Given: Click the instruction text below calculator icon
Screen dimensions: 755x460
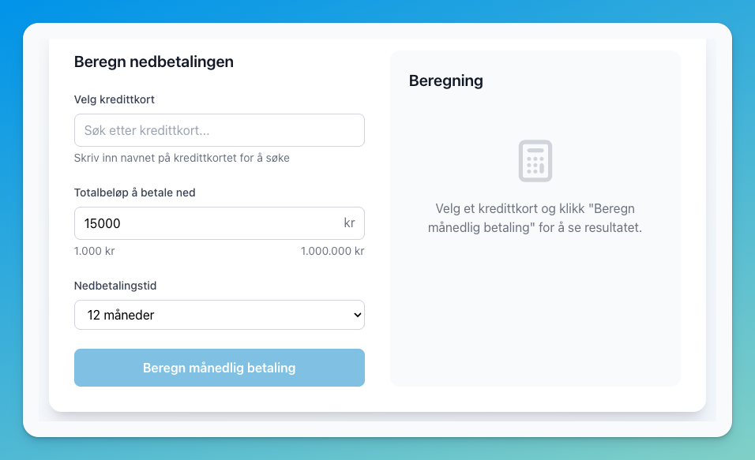Looking at the screenshot, I should tap(535, 219).
